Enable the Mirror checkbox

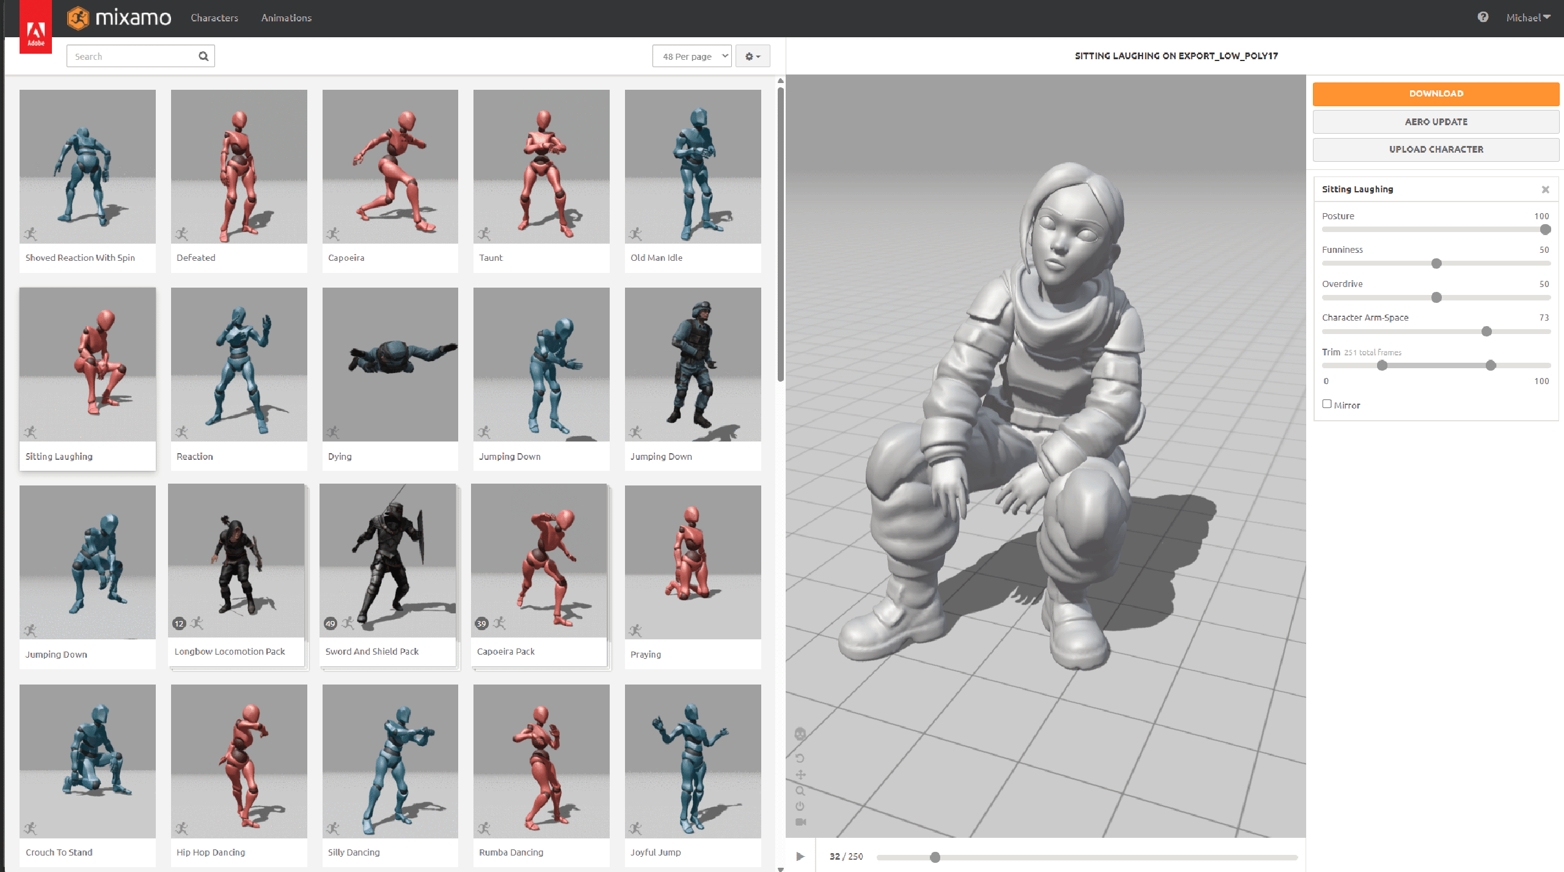(x=1327, y=404)
